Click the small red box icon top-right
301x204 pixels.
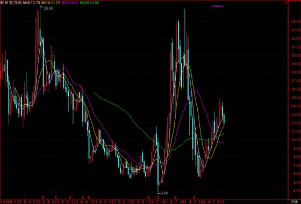285,3
